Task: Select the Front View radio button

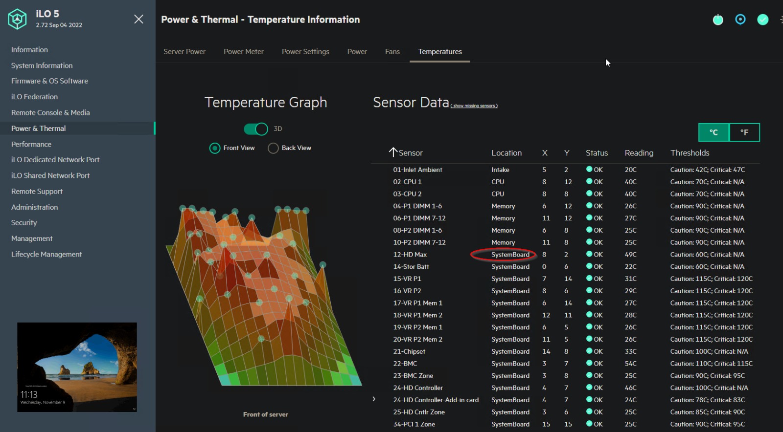Action: tap(215, 148)
